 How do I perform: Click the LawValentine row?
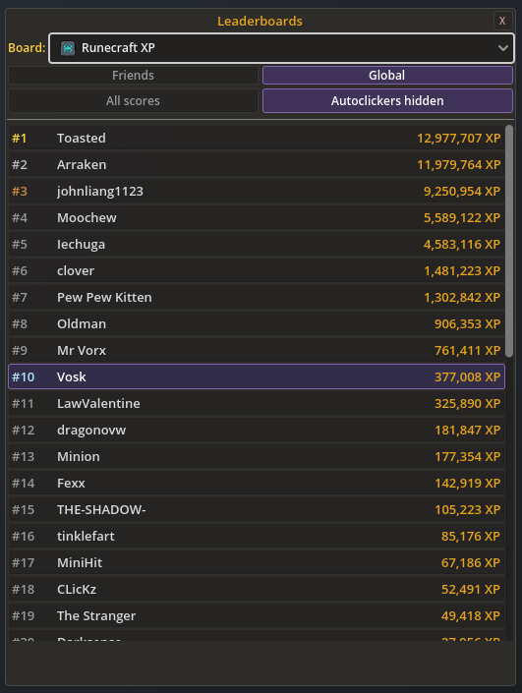[257, 404]
